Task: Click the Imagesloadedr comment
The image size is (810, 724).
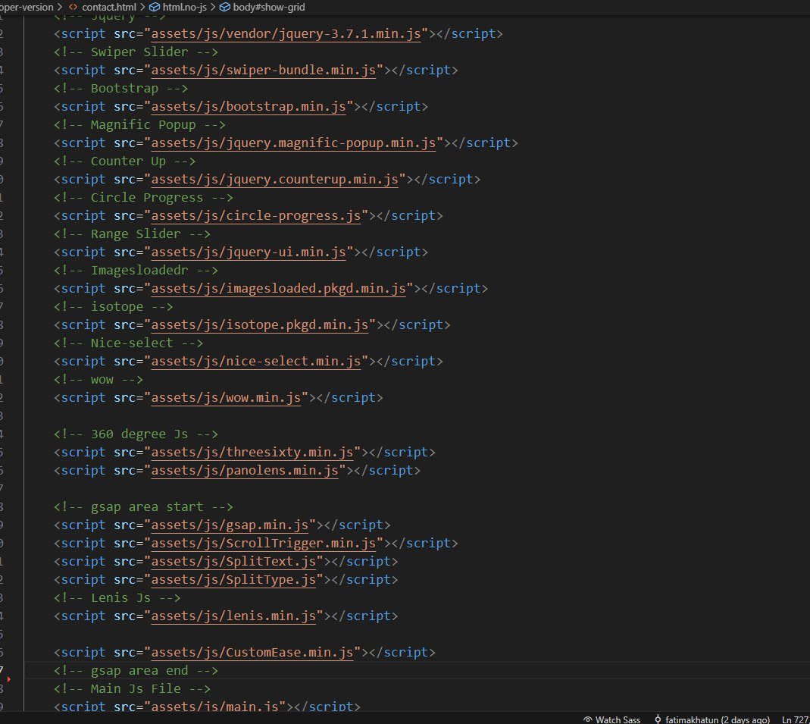Action: [136, 271]
